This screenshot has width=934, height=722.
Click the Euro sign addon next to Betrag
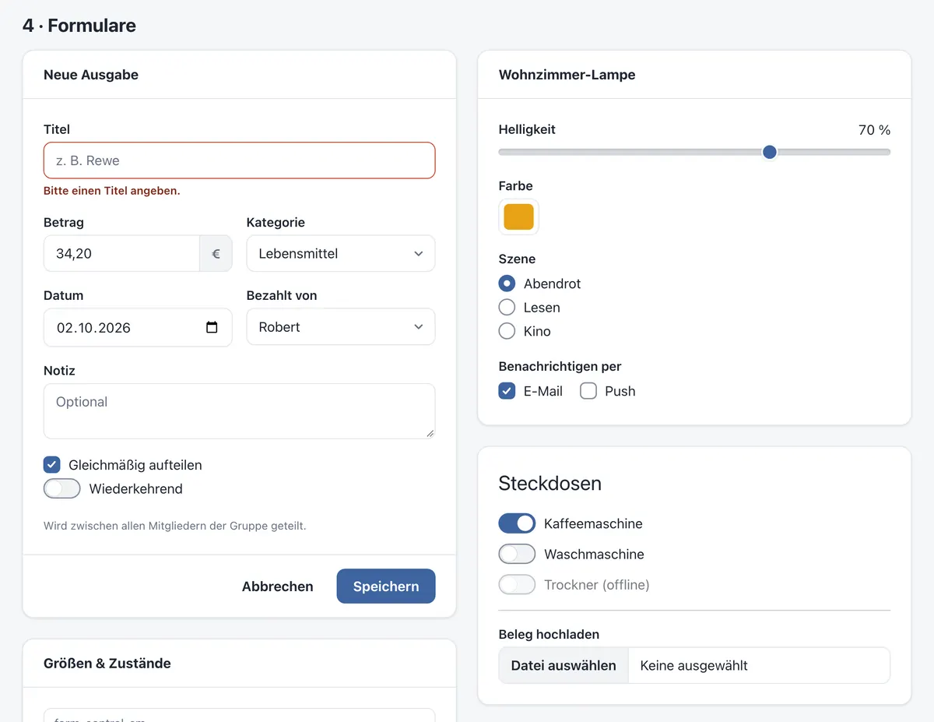[x=216, y=253]
